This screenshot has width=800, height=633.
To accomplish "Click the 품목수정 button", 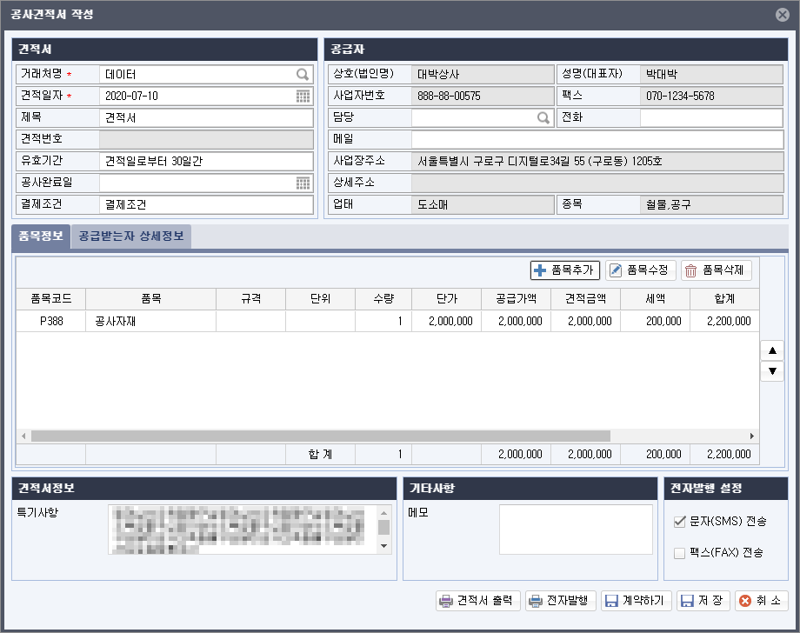I will [640, 270].
